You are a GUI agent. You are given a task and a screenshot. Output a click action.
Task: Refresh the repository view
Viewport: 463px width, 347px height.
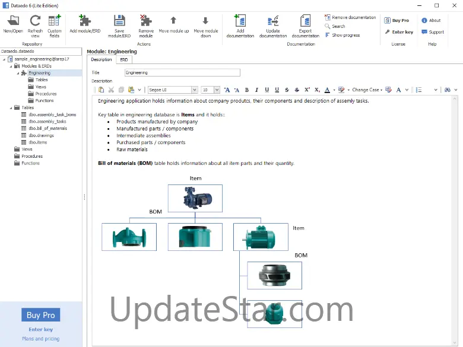(x=35, y=21)
